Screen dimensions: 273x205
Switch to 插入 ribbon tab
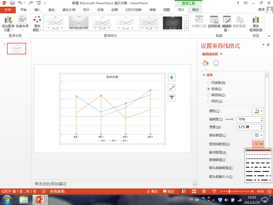click(x=37, y=10)
